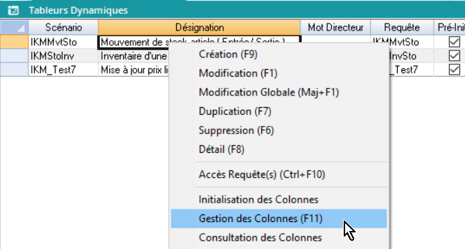Select the row header of IKM_Test7
This screenshot has height=249, width=465.
15,70
